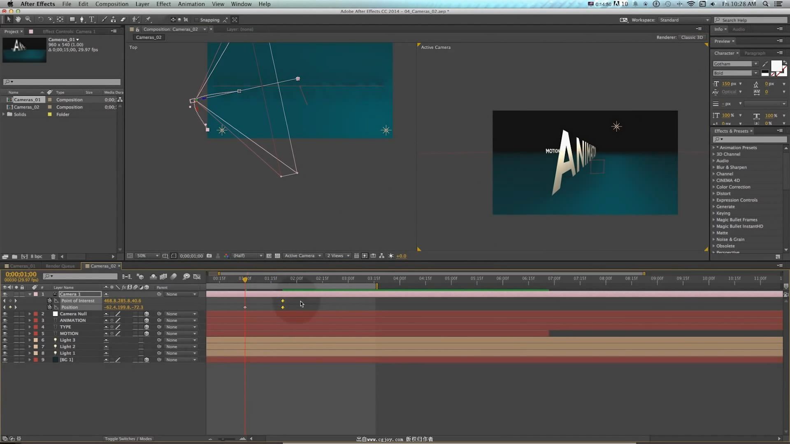Click the Draft 3D icon in timeline
790x444 pixels.
(140, 277)
